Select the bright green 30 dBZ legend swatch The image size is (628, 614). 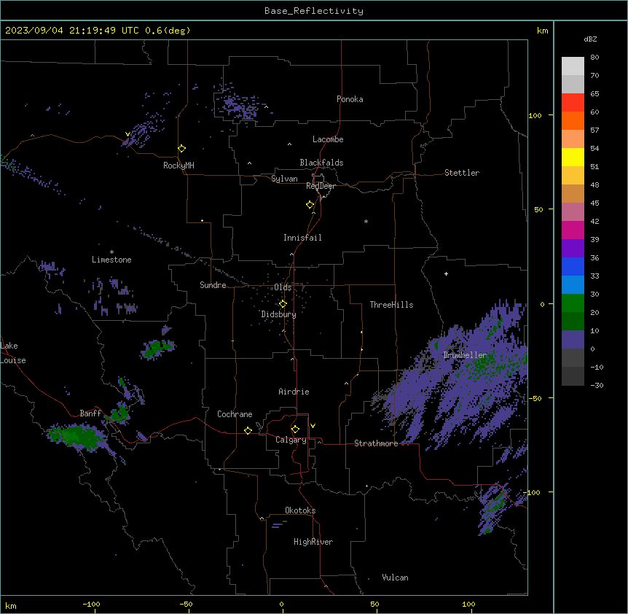click(x=573, y=303)
